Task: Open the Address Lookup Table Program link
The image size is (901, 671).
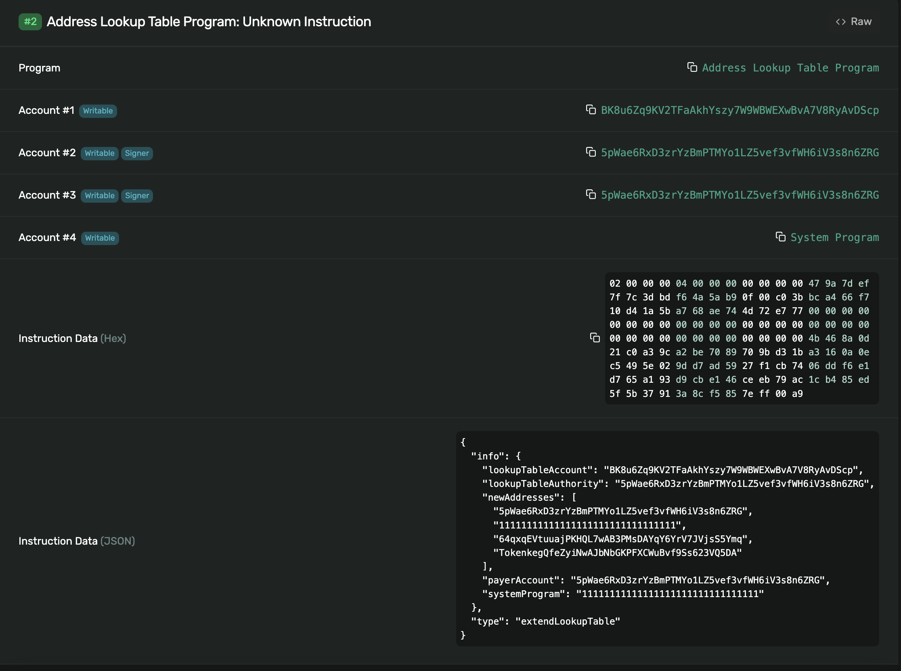Action: click(790, 68)
